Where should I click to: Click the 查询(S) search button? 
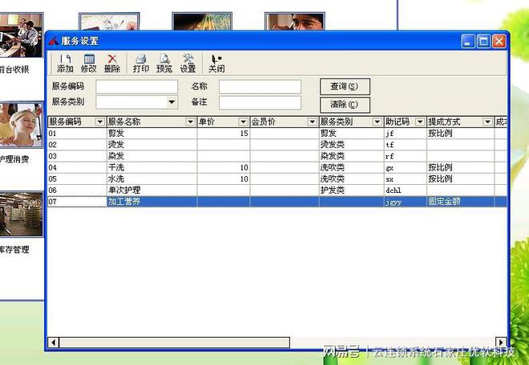(345, 86)
